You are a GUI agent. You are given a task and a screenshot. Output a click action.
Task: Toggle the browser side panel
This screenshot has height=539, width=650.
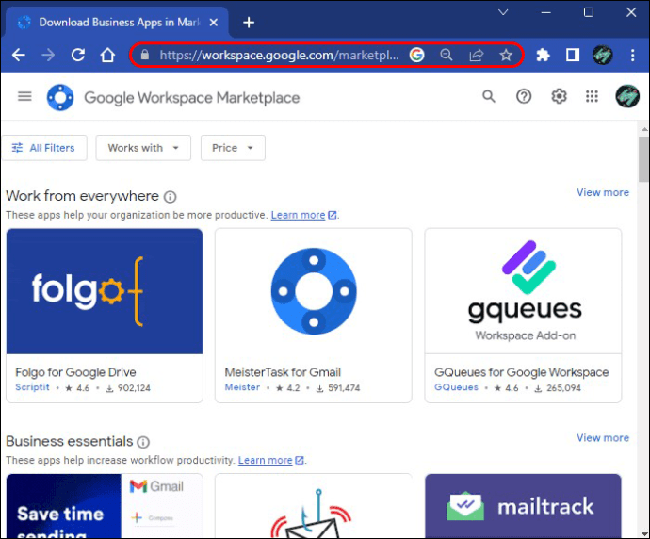[573, 55]
